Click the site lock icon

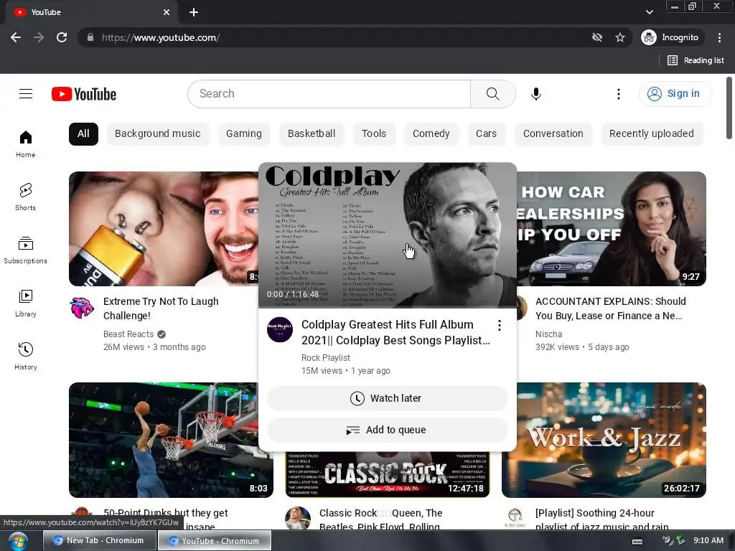pyautogui.click(x=90, y=37)
